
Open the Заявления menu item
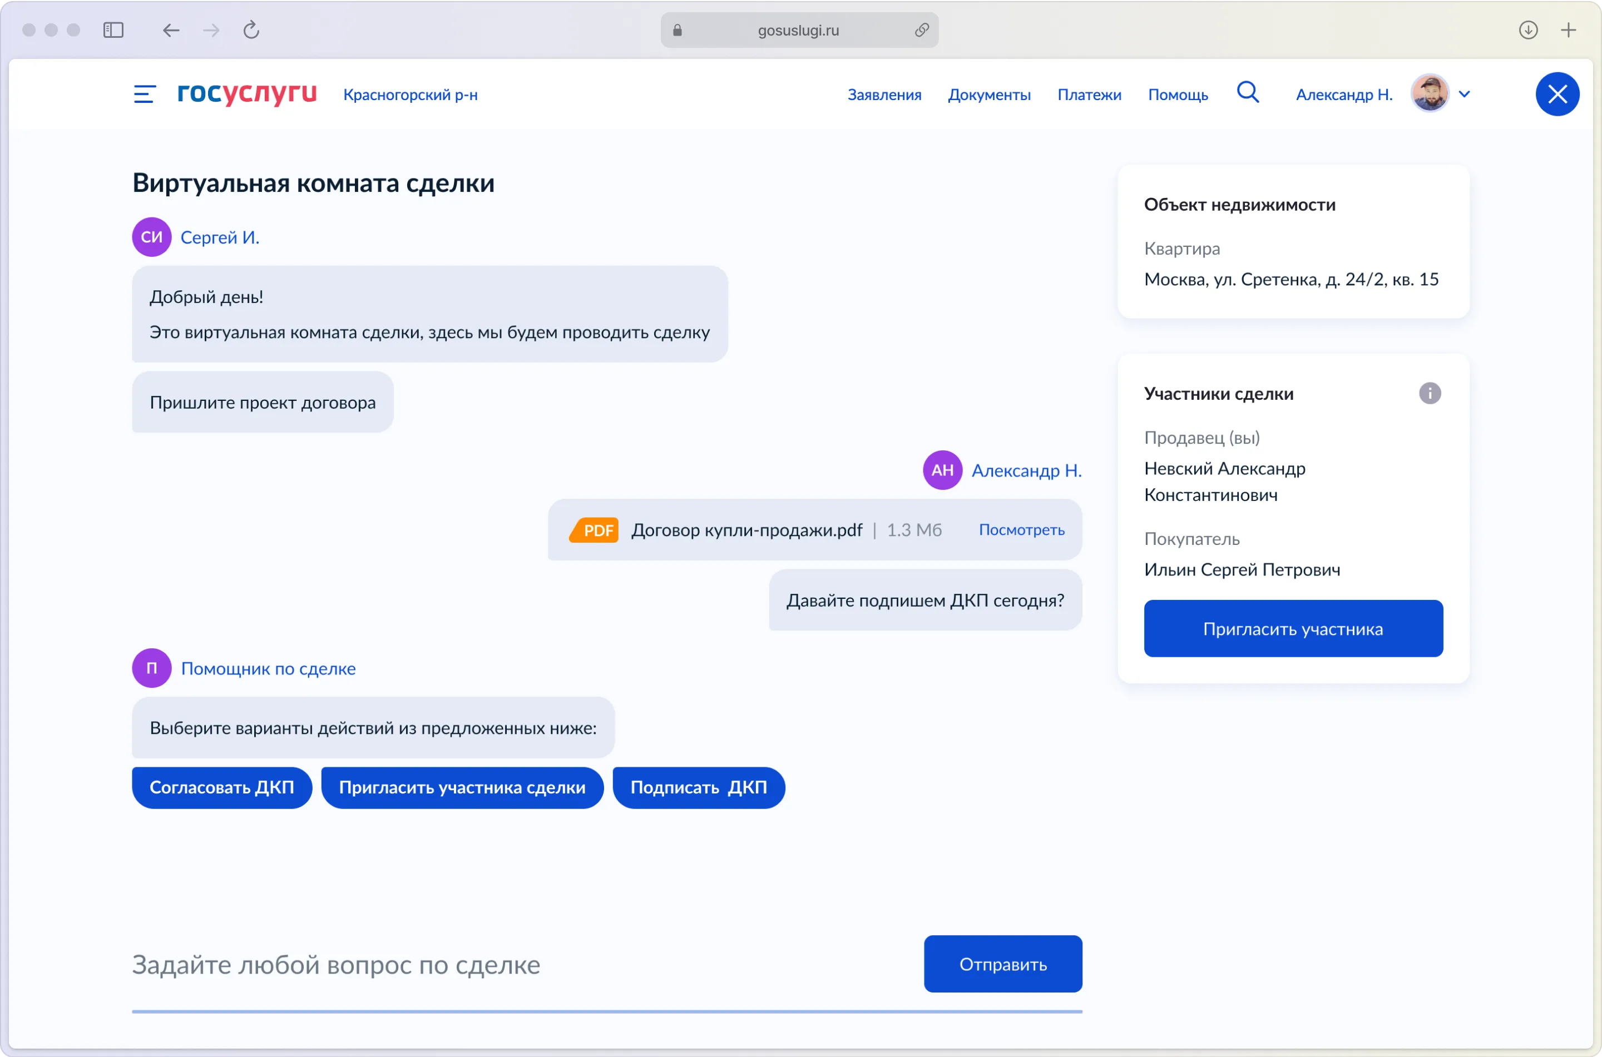click(884, 95)
